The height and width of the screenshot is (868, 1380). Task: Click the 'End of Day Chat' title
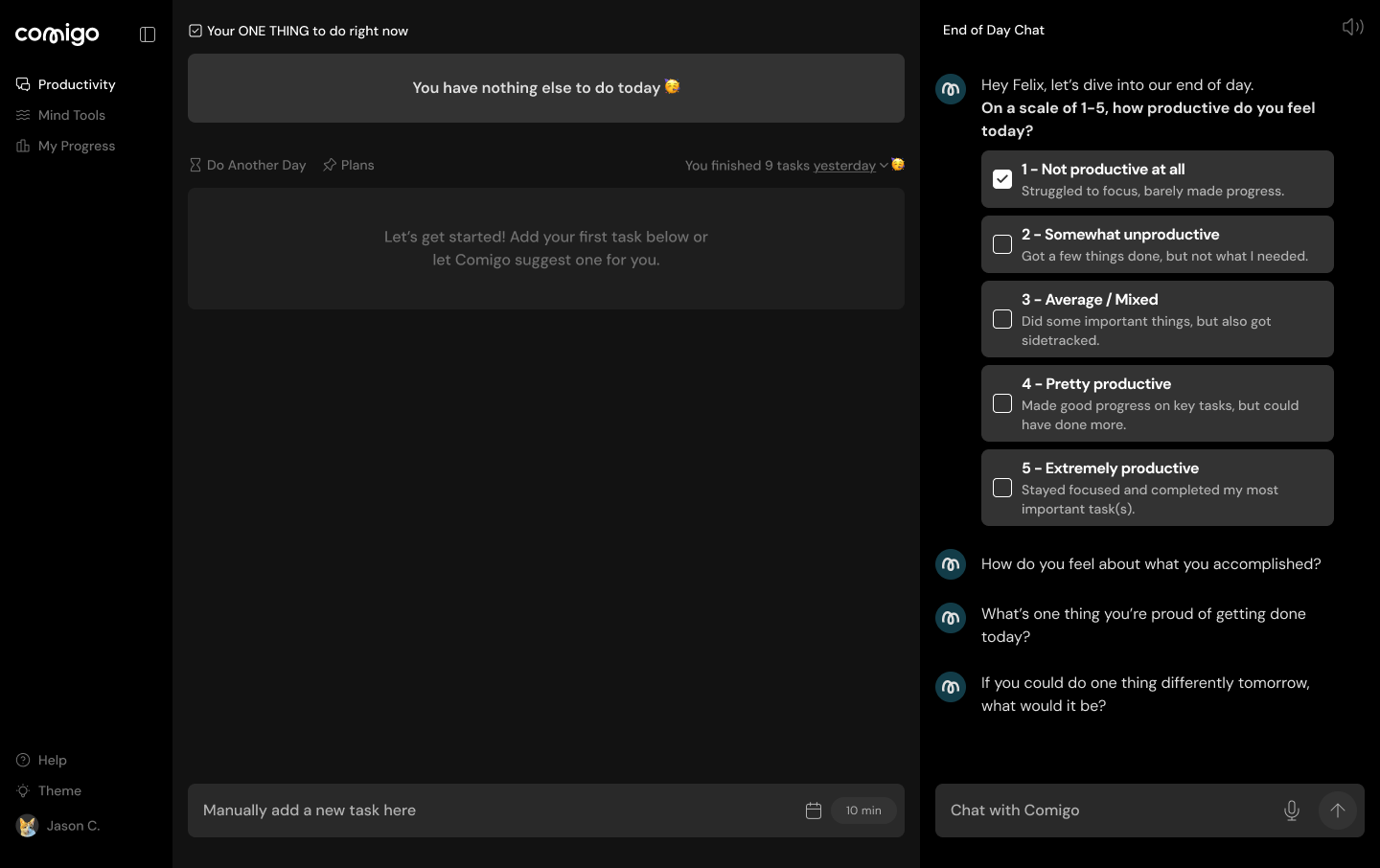(994, 30)
